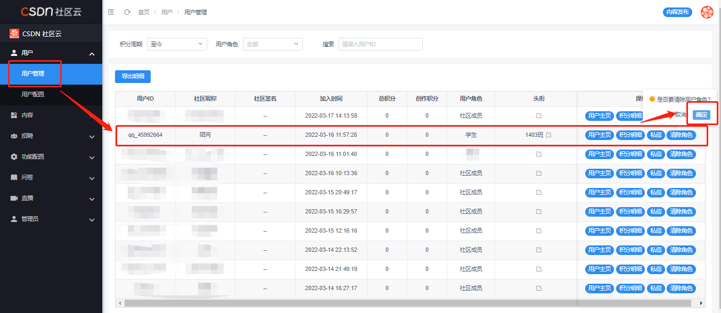The image size is (721, 313).
Task: Focus the 搜索 user ID input field
Action: [381, 44]
